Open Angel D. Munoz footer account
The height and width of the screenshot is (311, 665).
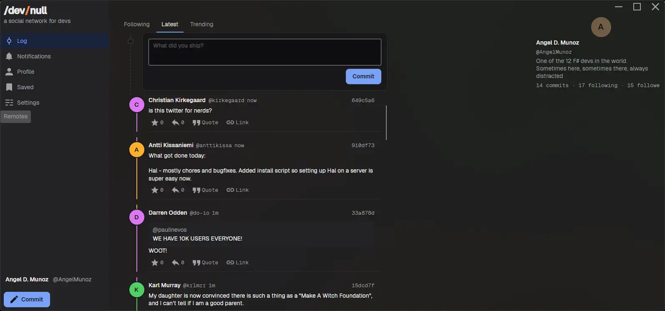tap(48, 279)
